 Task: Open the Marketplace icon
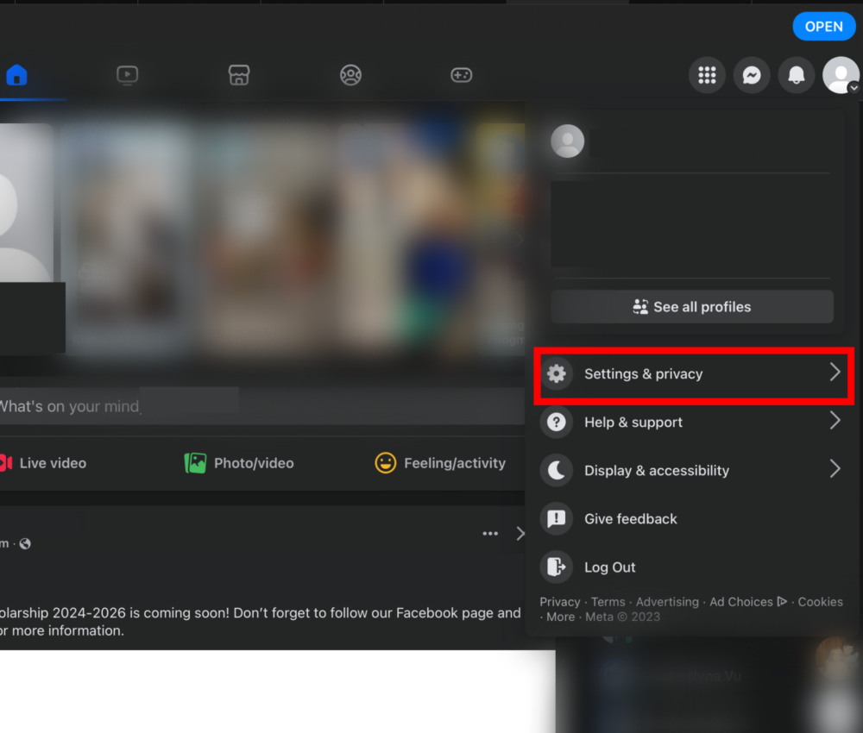pos(239,75)
